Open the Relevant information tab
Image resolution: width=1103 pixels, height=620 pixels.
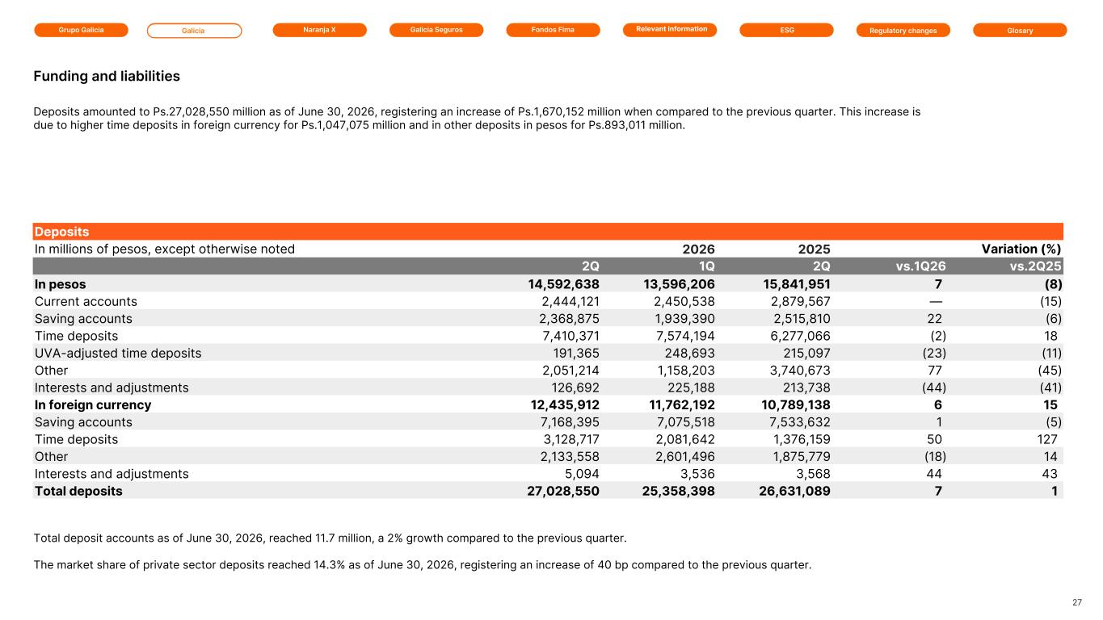[x=670, y=30]
